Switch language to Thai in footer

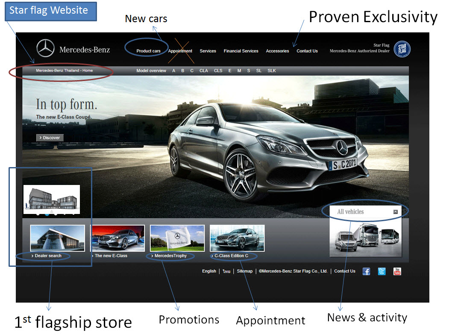(x=226, y=271)
